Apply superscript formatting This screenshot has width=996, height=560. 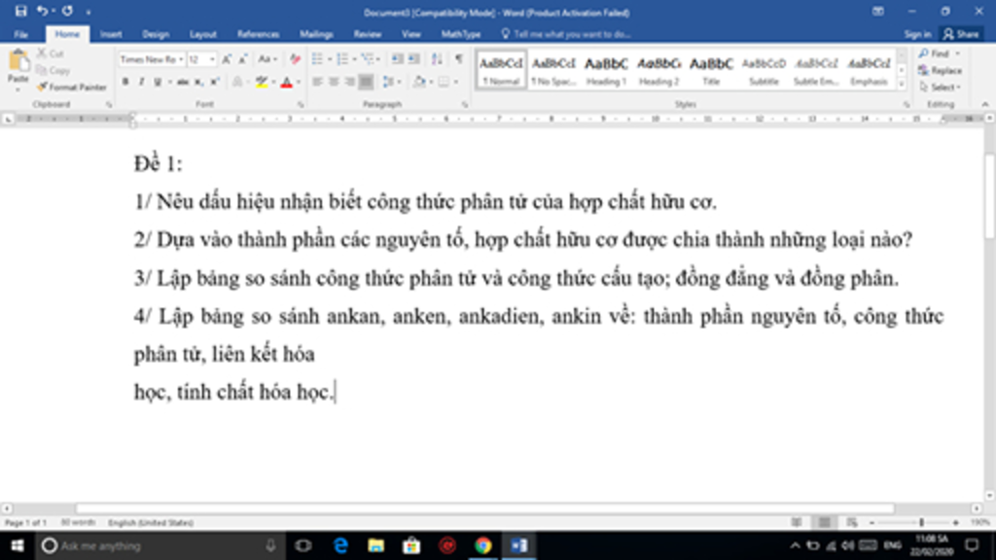[x=215, y=82]
